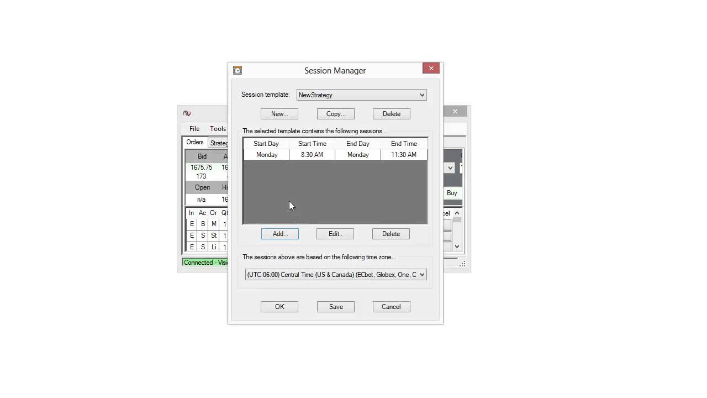The height and width of the screenshot is (398, 707).
Task: Expand the dropdown above the Buy button
Action: [x=450, y=167]
